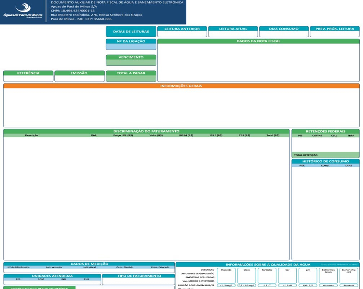
Task: Click the Emissão field
Action: tap(79, 78)
